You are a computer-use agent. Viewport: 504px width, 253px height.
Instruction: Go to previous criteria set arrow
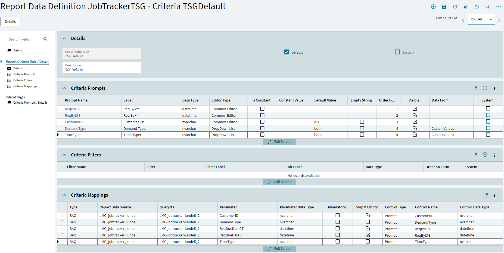pyautogui.click(x=463, y=20)
